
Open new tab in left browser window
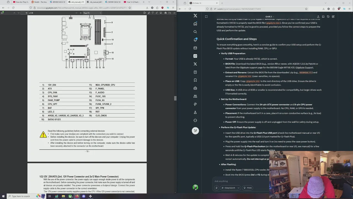coord(143,2)
